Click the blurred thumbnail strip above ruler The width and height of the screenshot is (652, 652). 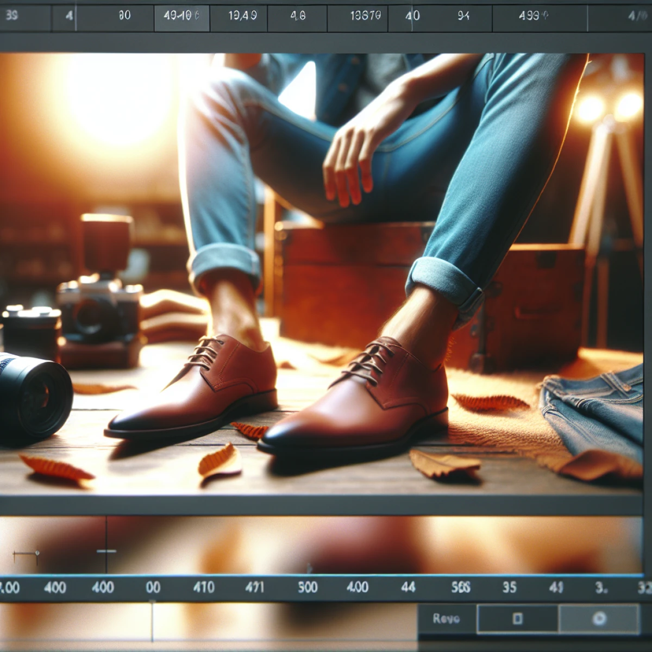click(321, 544)
